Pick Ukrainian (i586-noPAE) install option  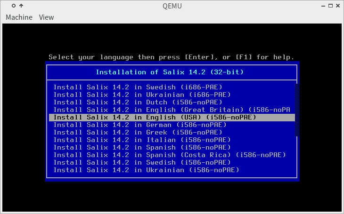point(146,170)
